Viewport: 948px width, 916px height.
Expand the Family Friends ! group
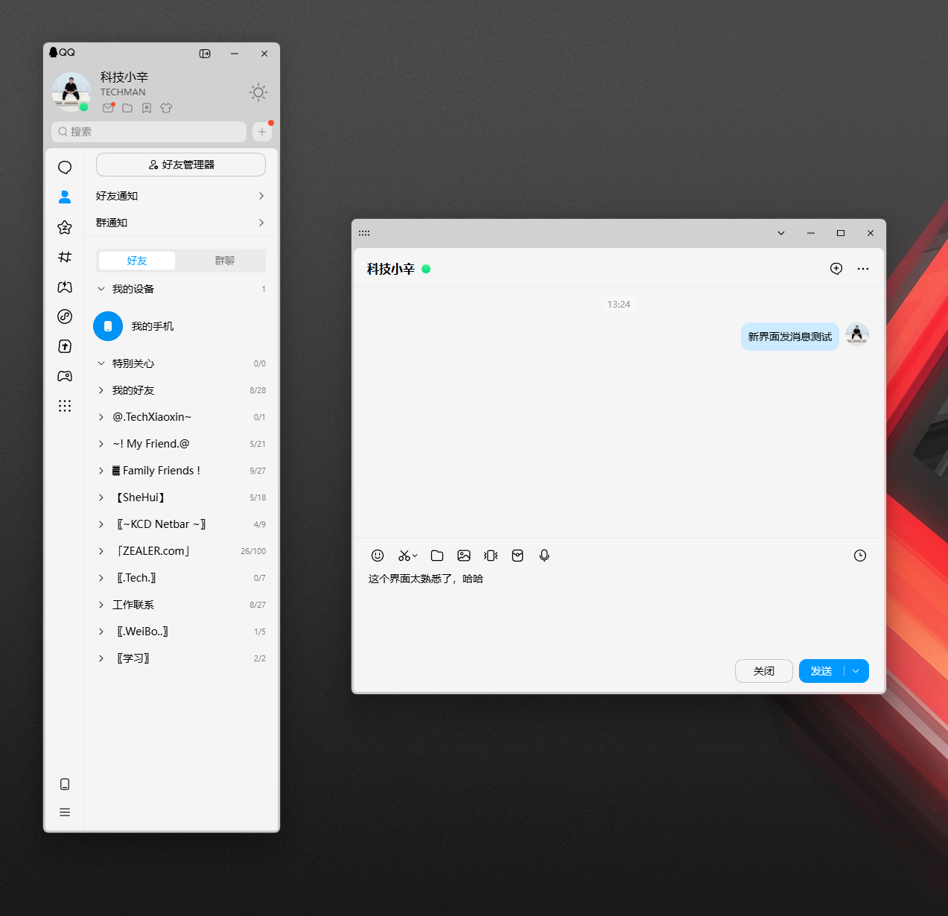[101, 471]
